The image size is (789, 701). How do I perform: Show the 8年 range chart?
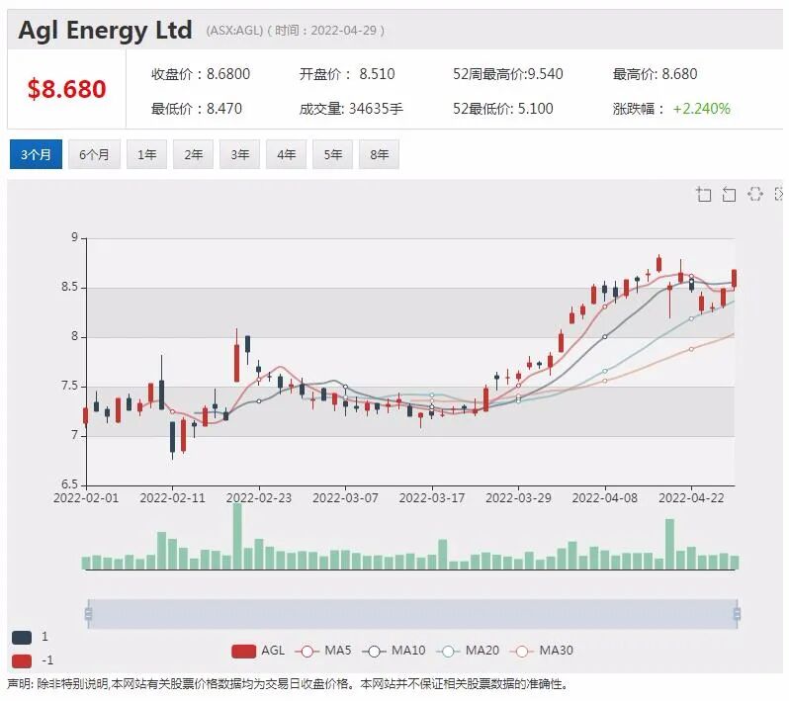pos(379,154)
